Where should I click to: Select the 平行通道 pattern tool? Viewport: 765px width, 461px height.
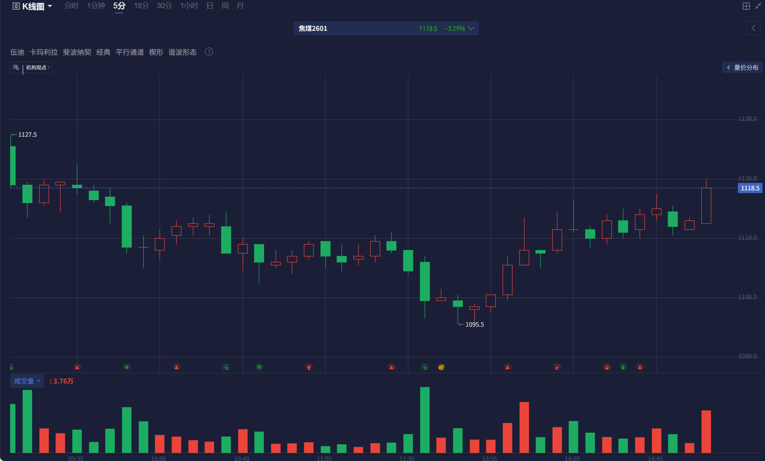[130, 52]
